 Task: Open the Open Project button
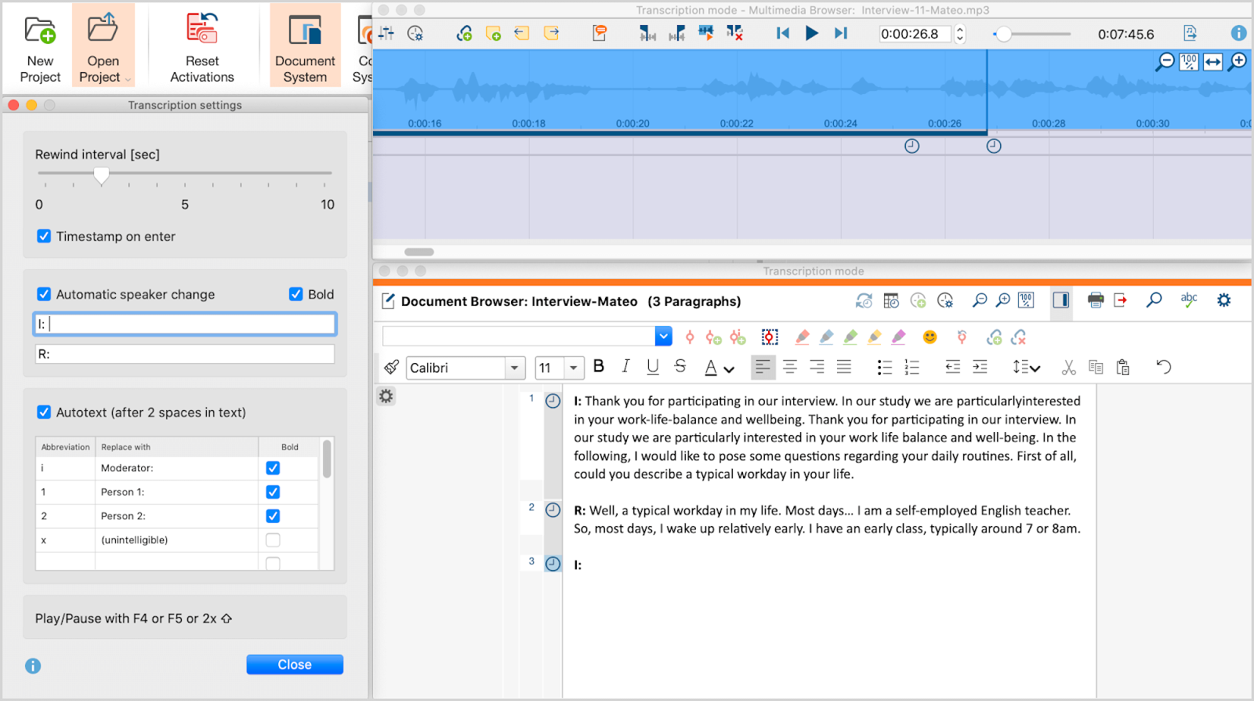(x=103, y=45)
